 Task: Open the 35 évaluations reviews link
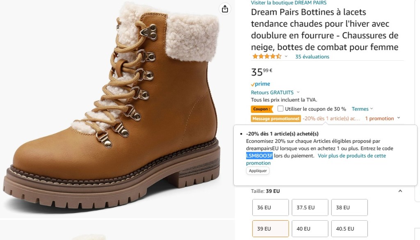click(x=312, y=57)
